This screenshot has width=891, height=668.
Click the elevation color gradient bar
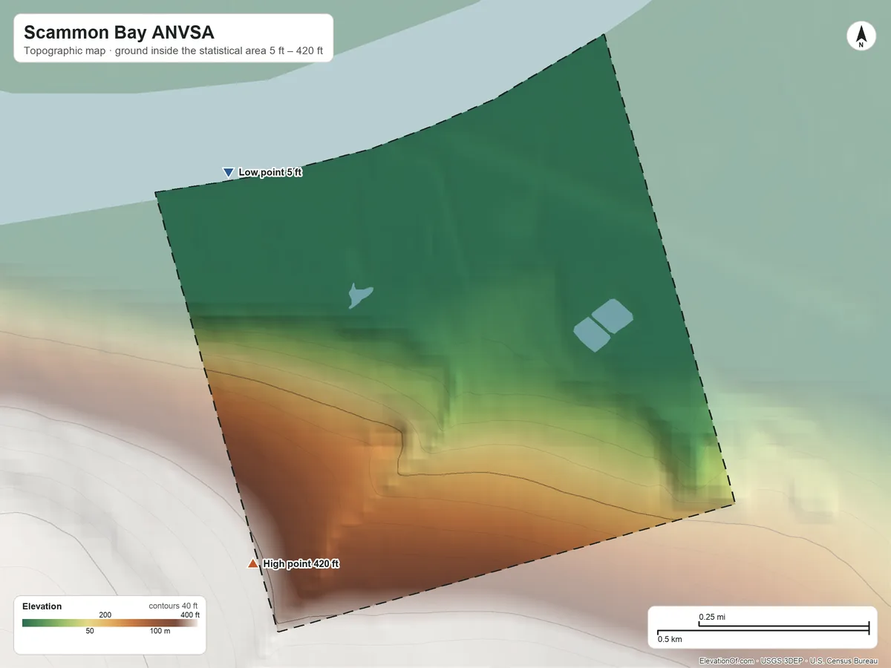(110, 623)
